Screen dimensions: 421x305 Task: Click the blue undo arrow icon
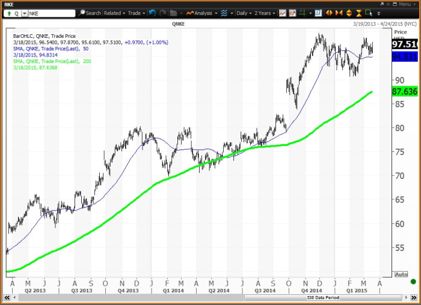152,13
